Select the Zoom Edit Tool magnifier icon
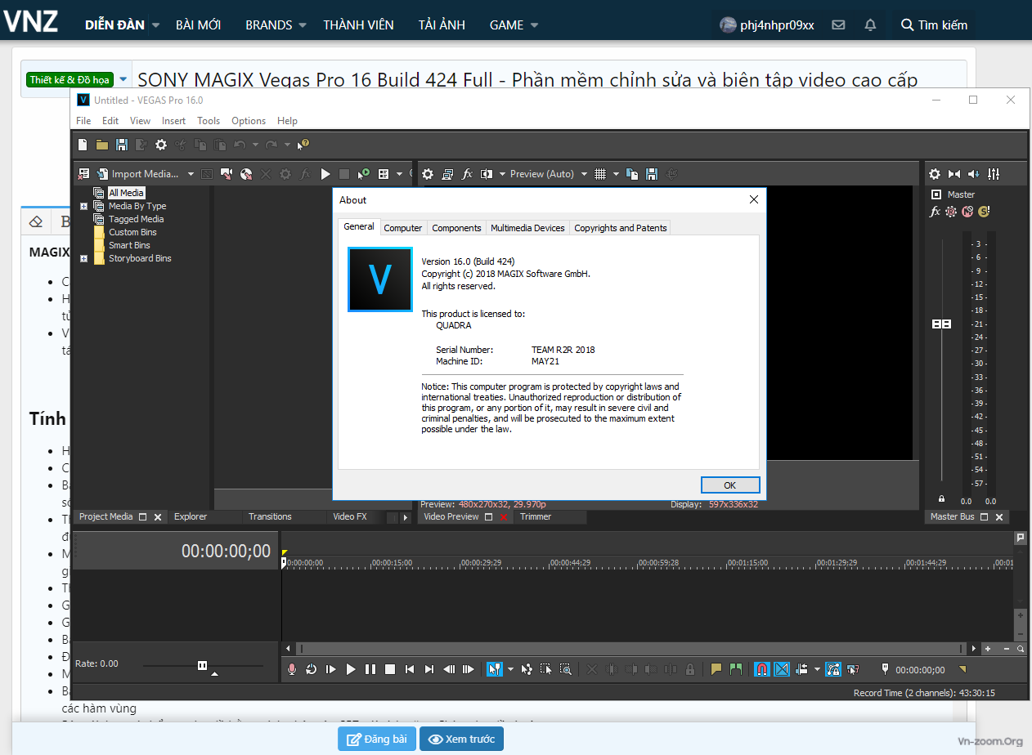Viewport: 1032px width, 755px height. (x=565, y=669)
